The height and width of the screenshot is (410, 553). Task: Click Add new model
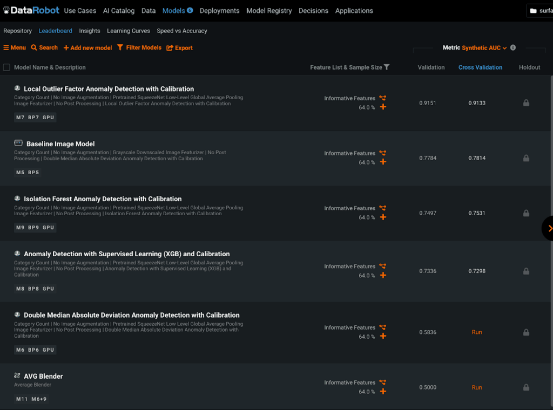88,47
